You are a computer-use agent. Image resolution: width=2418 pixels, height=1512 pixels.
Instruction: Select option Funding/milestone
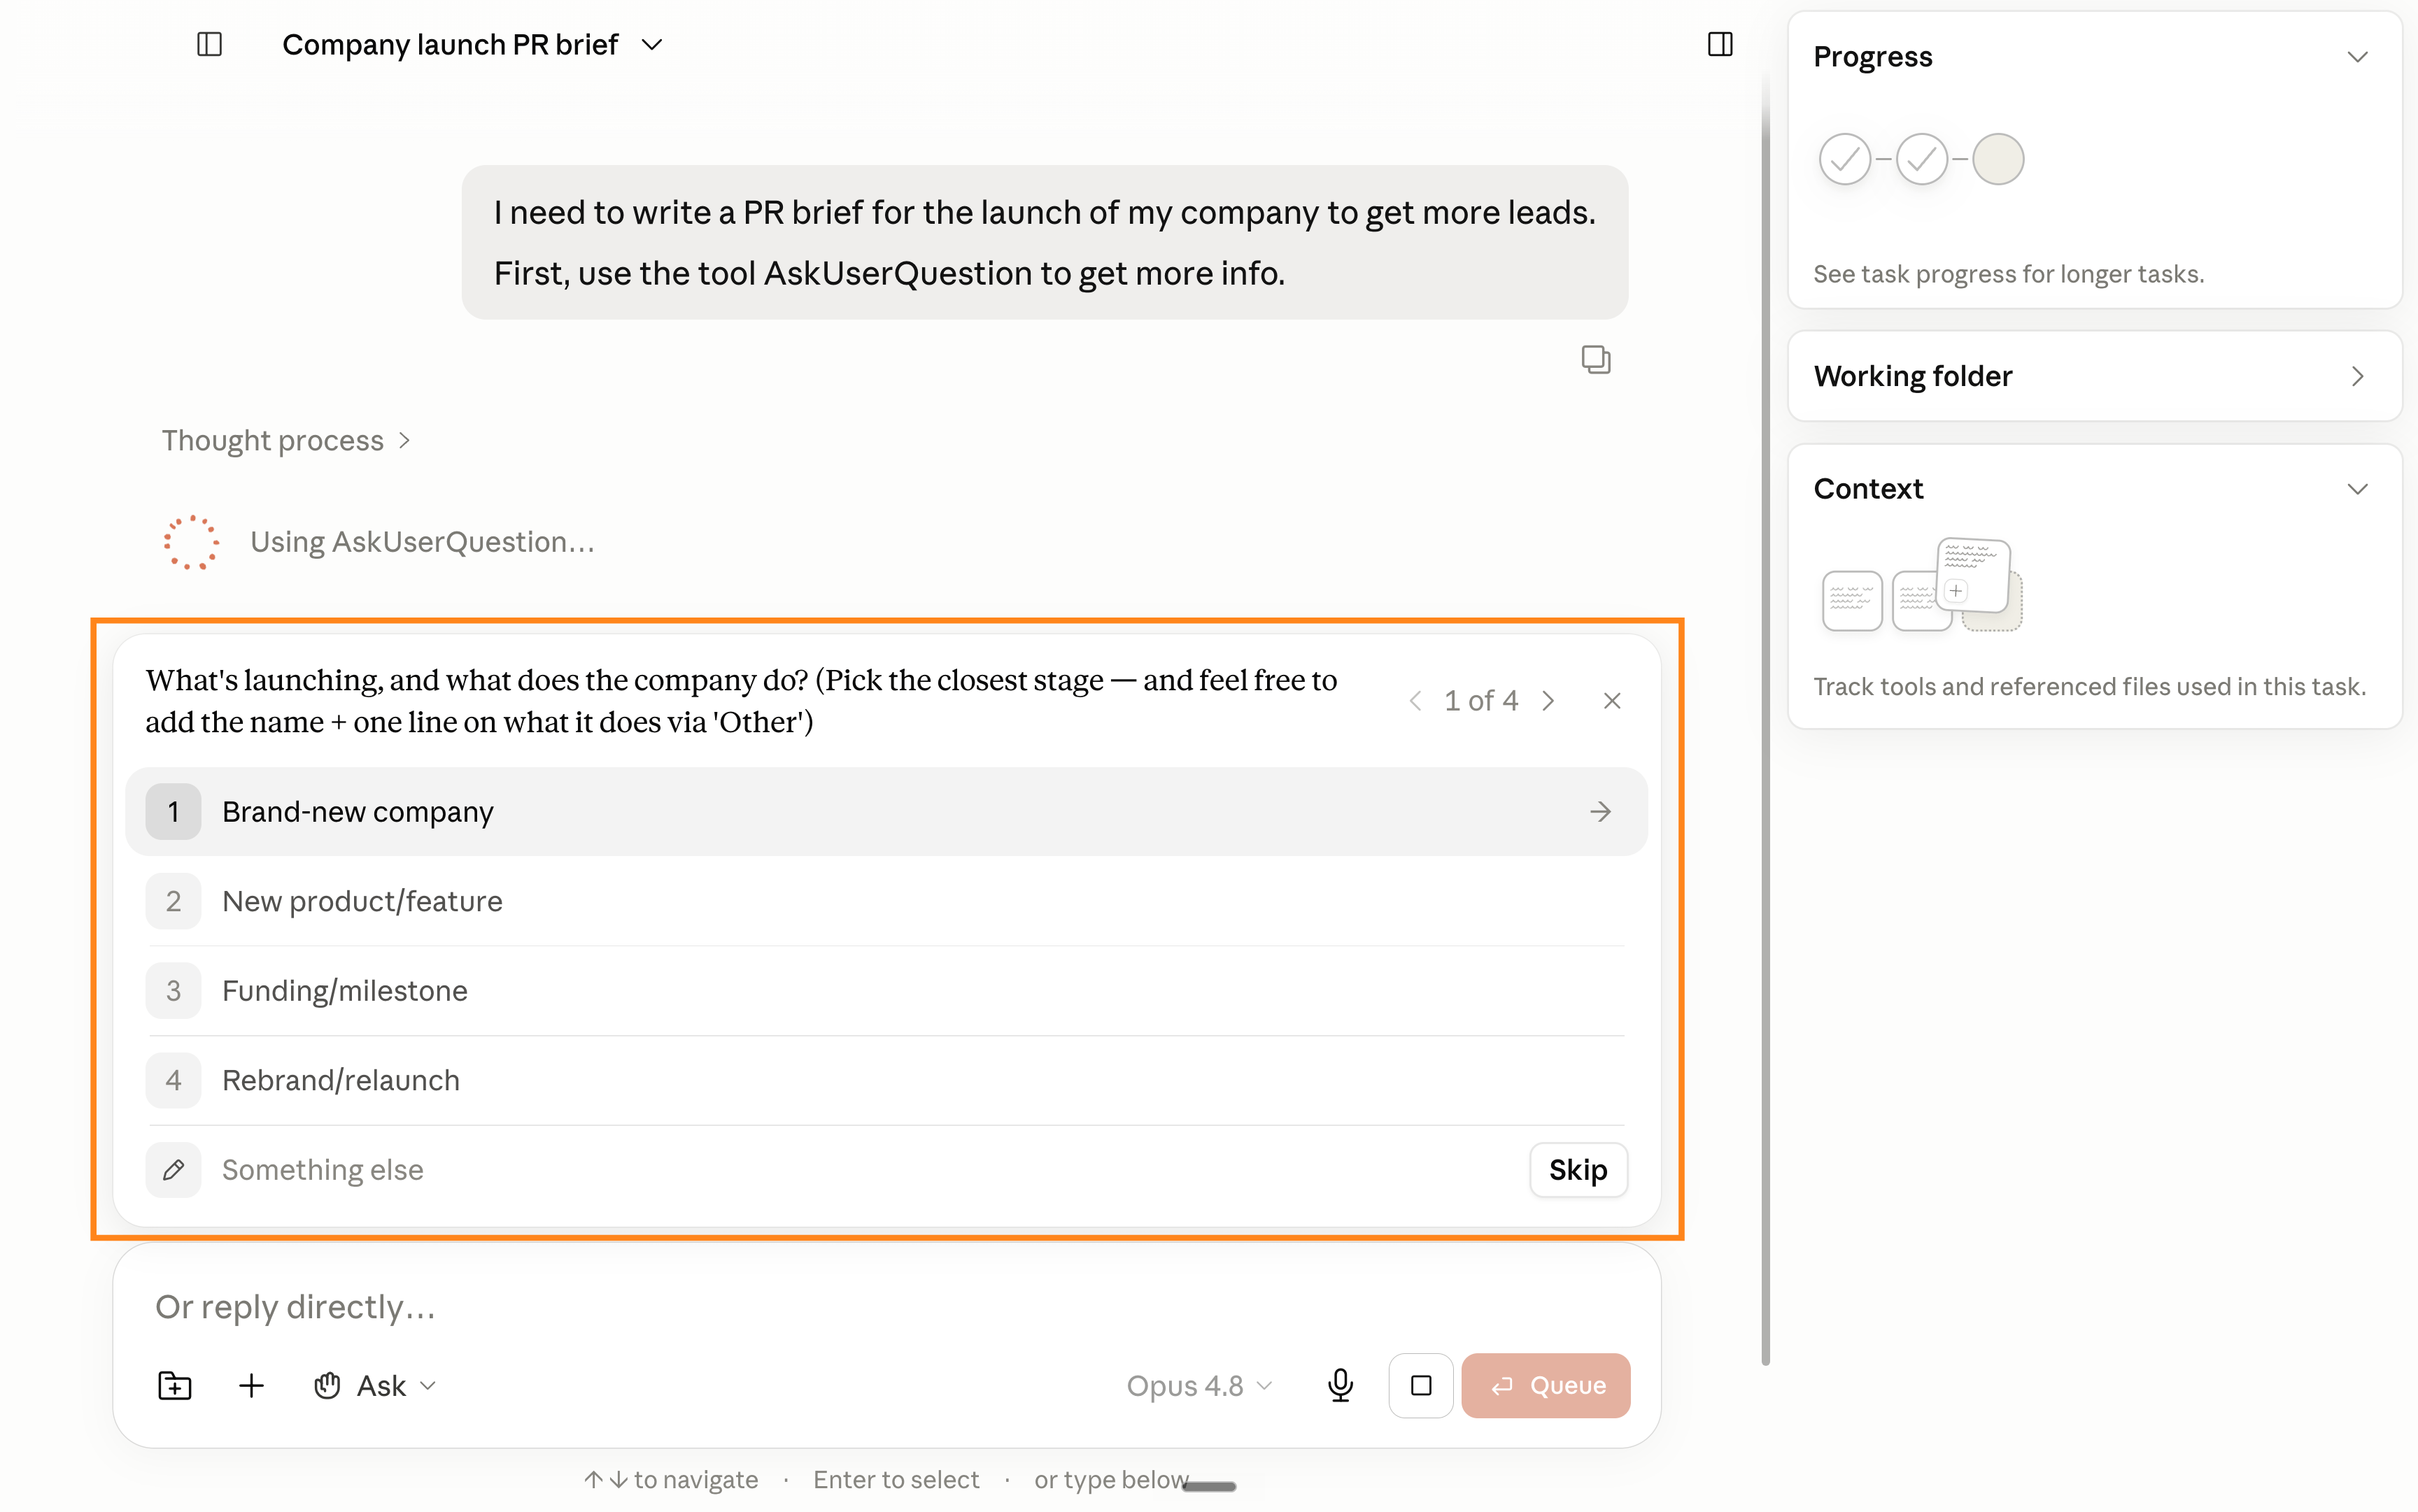click(886, 990)
